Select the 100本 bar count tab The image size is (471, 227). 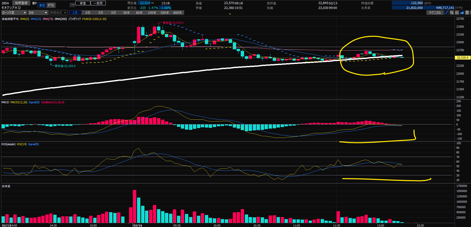[x=152, y=13]
